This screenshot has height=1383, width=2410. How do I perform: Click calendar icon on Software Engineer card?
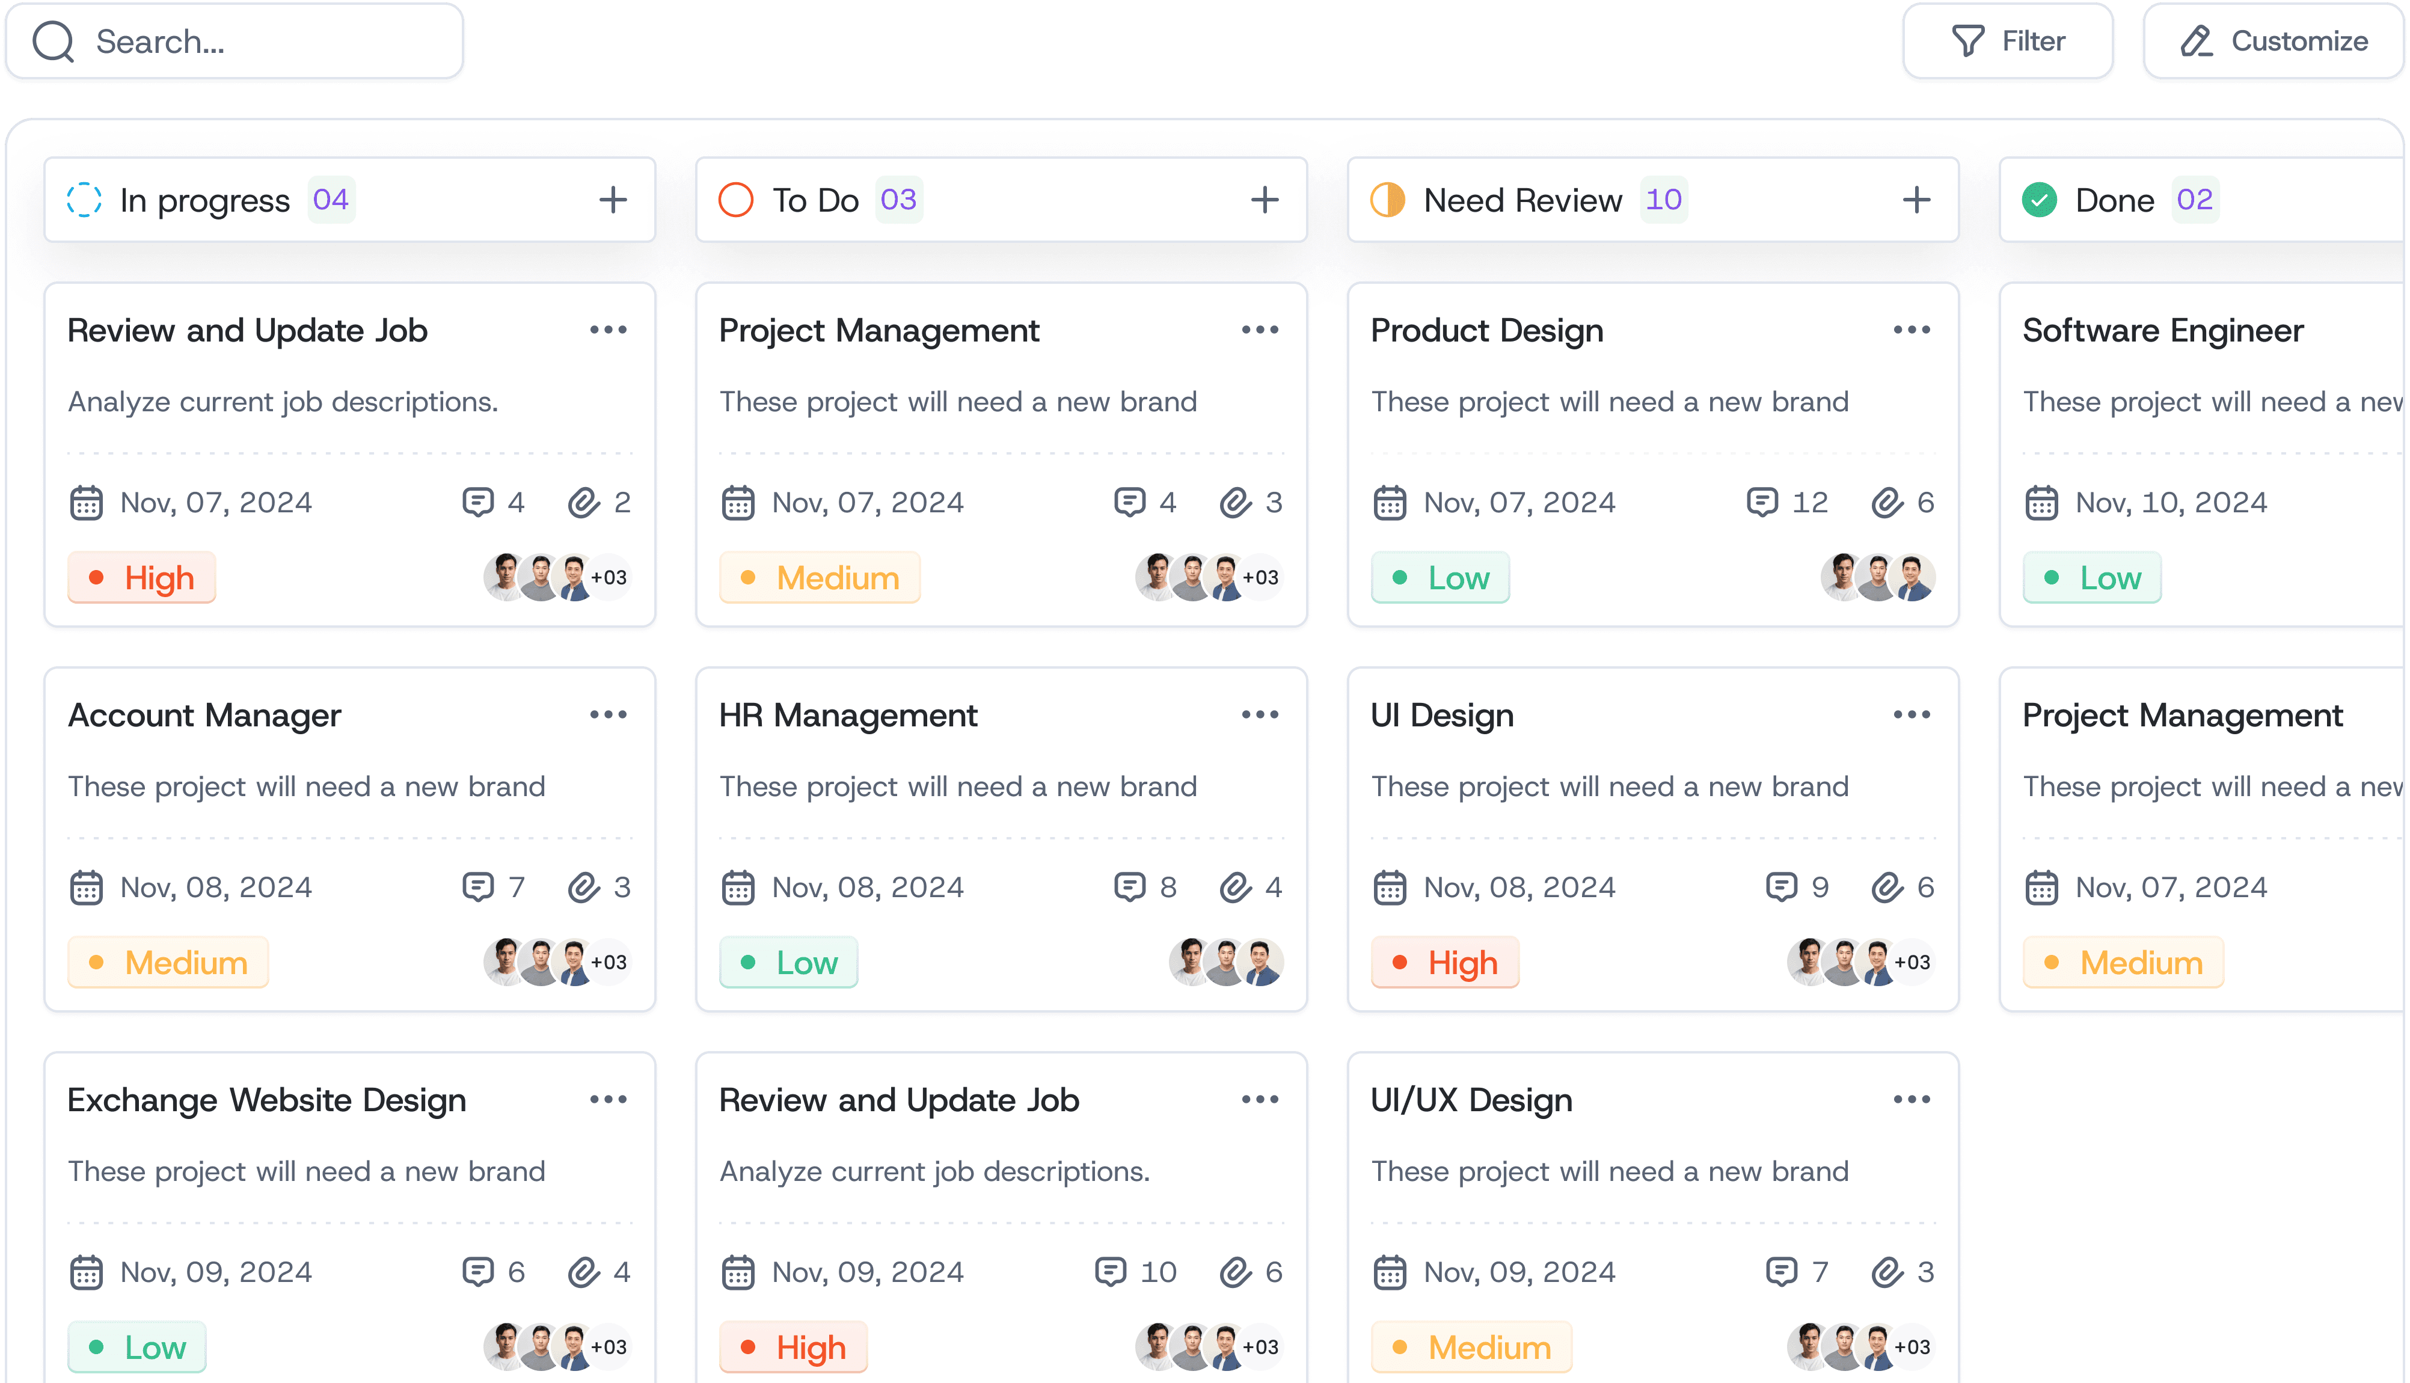(x=2041, y=503)
